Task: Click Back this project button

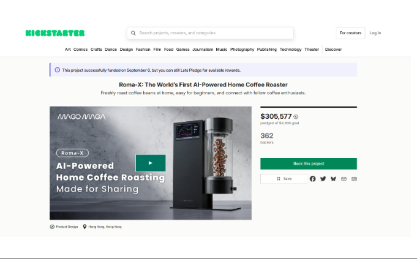Action: click(x=309, y=163)
